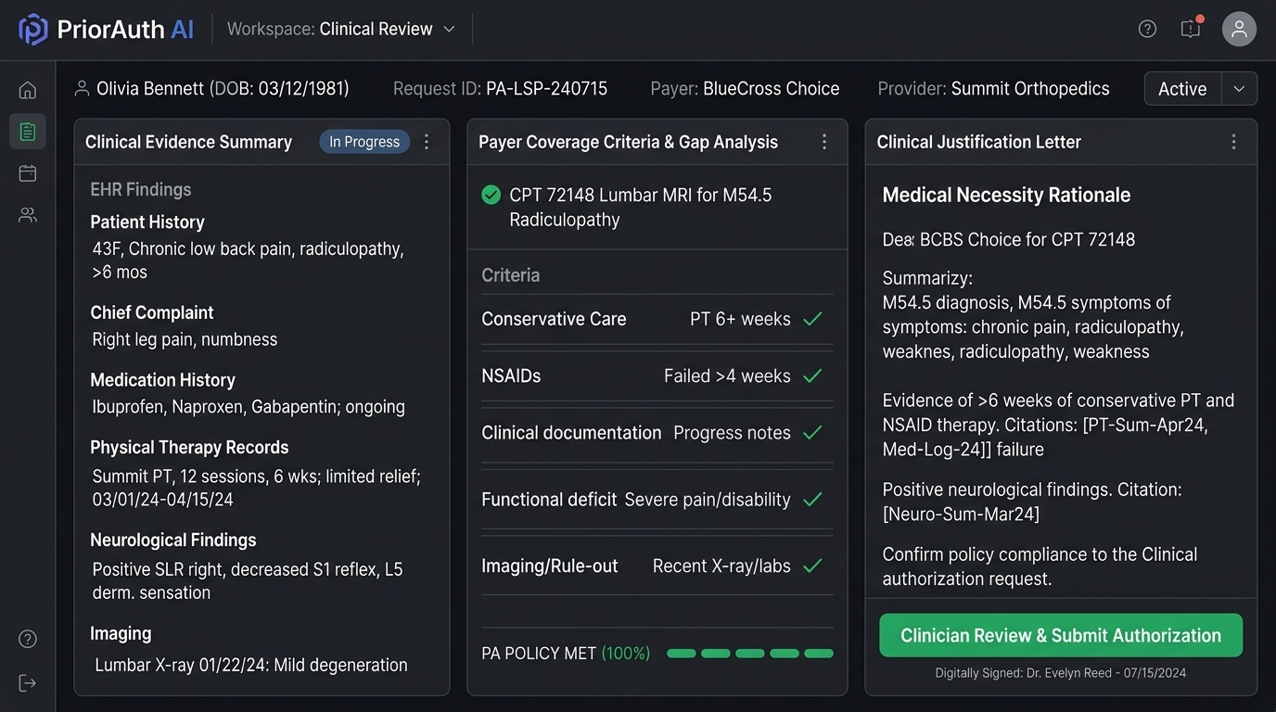The width and height of the screenshot is (1276, 712).
Task: Click the Clinical documentation checkmark
Action: click(x=812, y=433)
